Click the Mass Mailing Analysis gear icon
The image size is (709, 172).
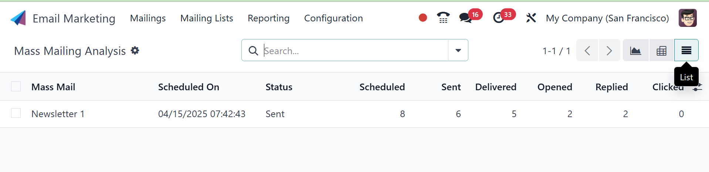point(135,50)
